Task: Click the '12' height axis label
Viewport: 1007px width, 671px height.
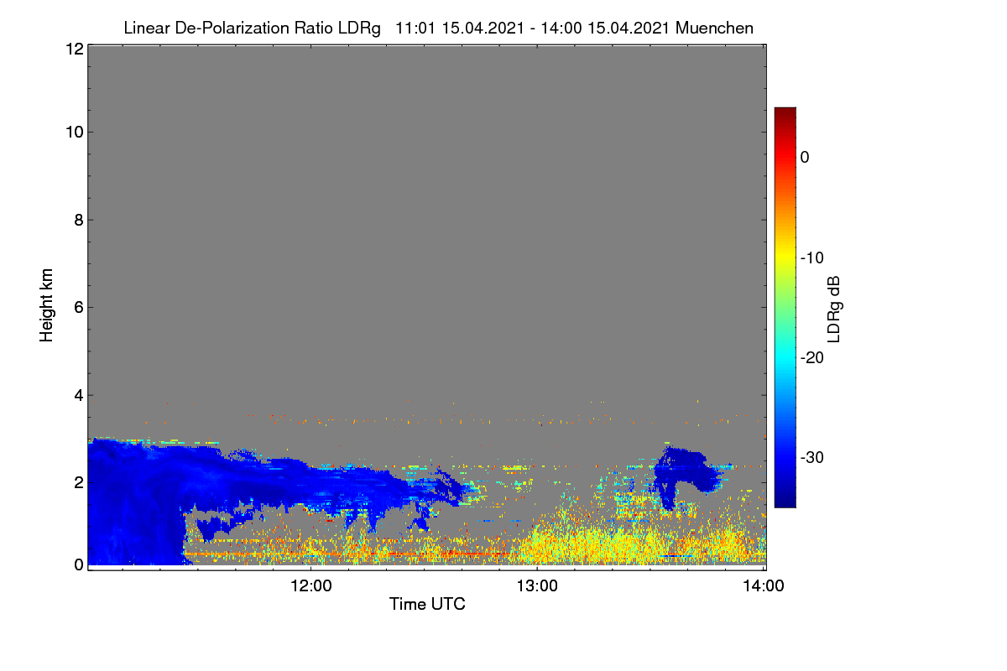Action: [73, 49]
